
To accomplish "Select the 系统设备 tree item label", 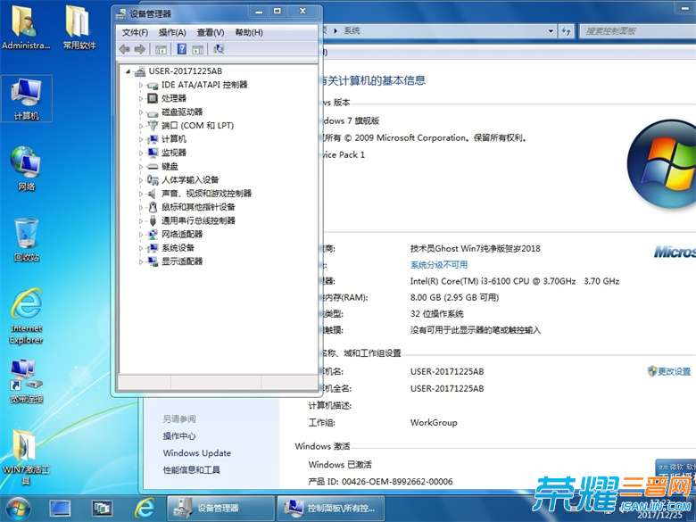I will (178, 248).
